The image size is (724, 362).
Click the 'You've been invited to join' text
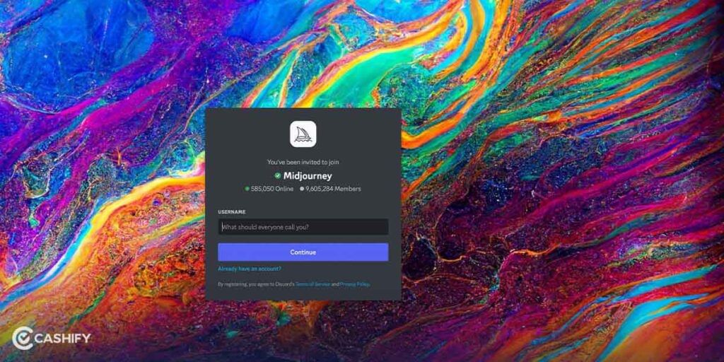pyautogui.click(x=303, y=162)
